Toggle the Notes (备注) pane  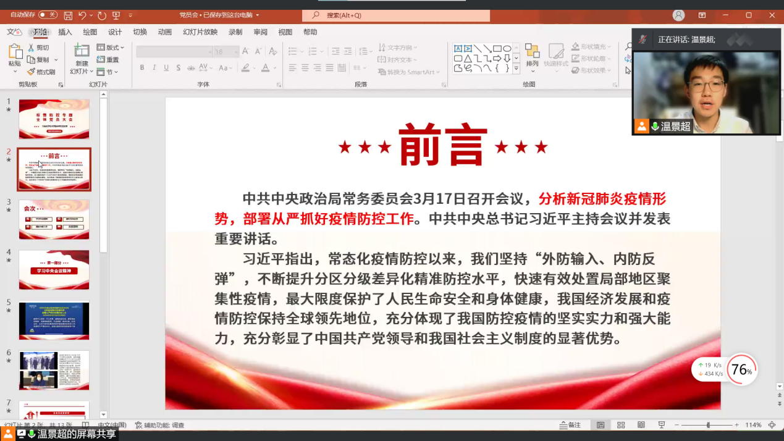(x=570, y=425)
